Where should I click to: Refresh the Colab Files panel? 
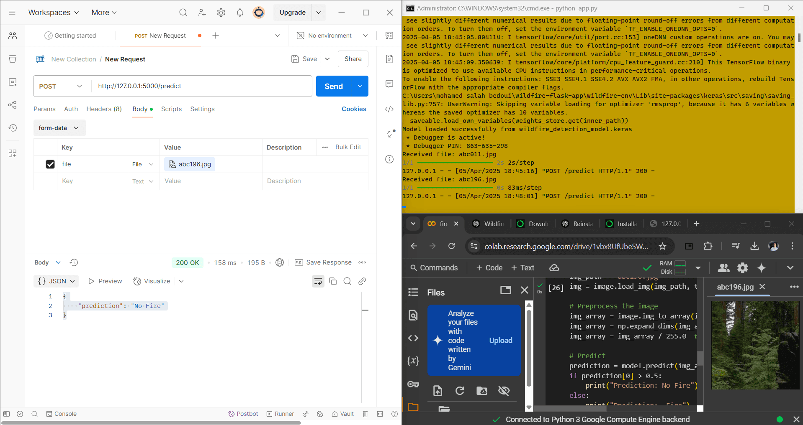tap(460, 391)
